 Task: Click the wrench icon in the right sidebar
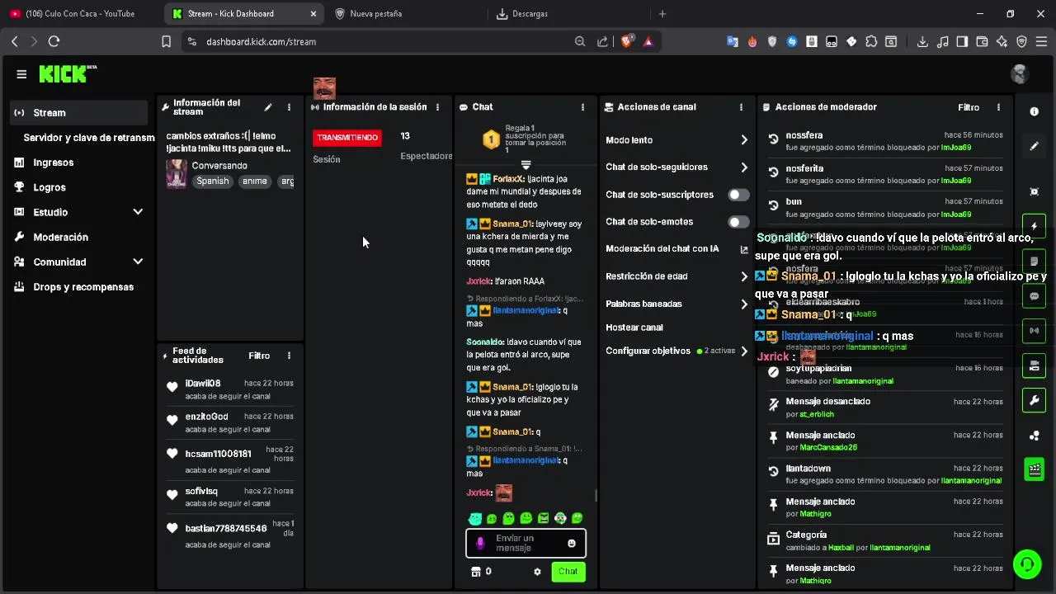point(1035,401)
